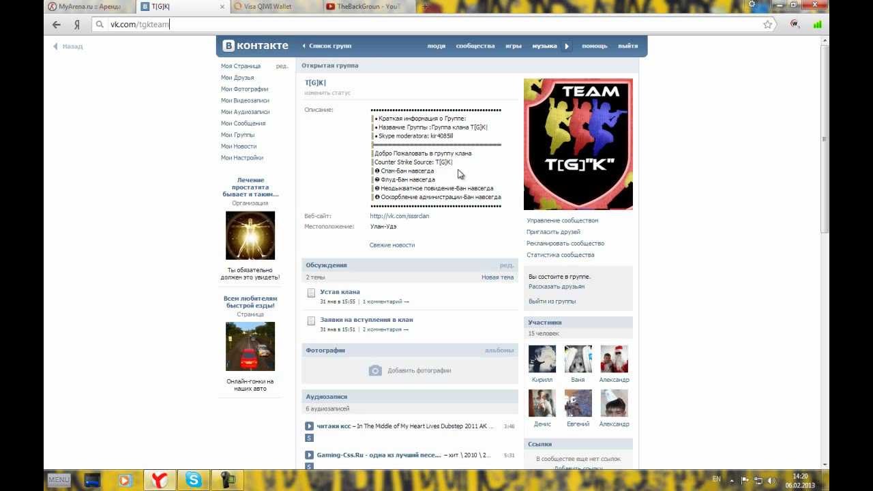The width and height of the screenshot is (873, 491).
Task: Click 'ред.' in Обсуждения header
Action: point(507,265)
